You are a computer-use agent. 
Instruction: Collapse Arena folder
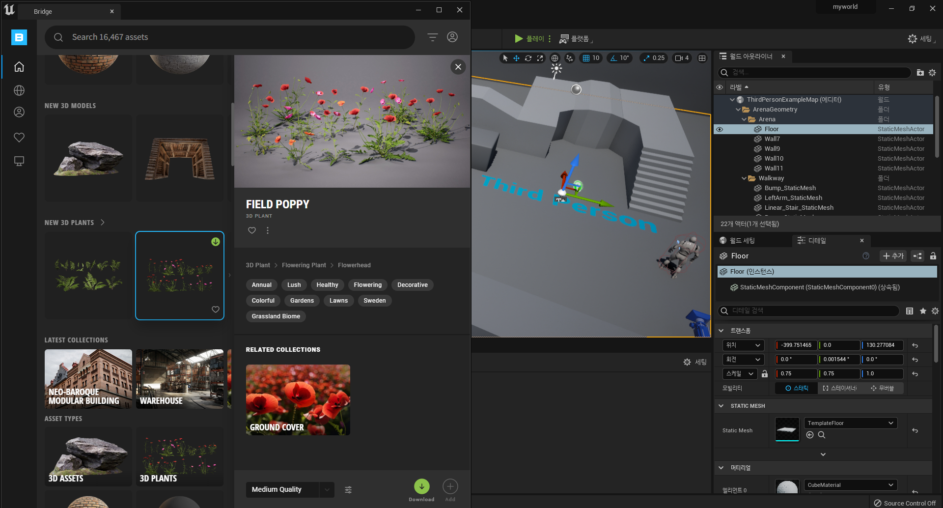(x=744, y=119)
